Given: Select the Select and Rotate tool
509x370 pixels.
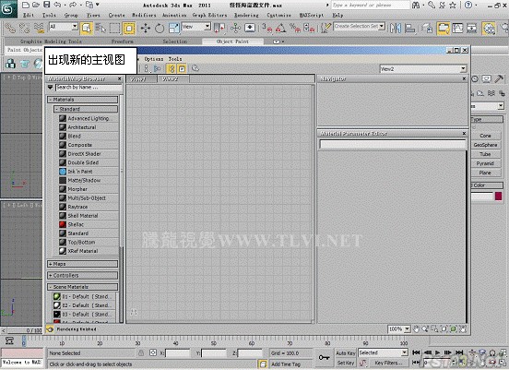Looking at the screenshot, I should pyautogui.click(x=160, y=29).
